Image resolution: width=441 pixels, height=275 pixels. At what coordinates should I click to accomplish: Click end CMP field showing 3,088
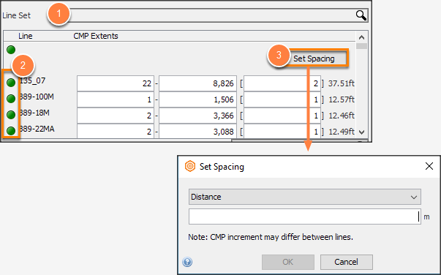[197, 131]
